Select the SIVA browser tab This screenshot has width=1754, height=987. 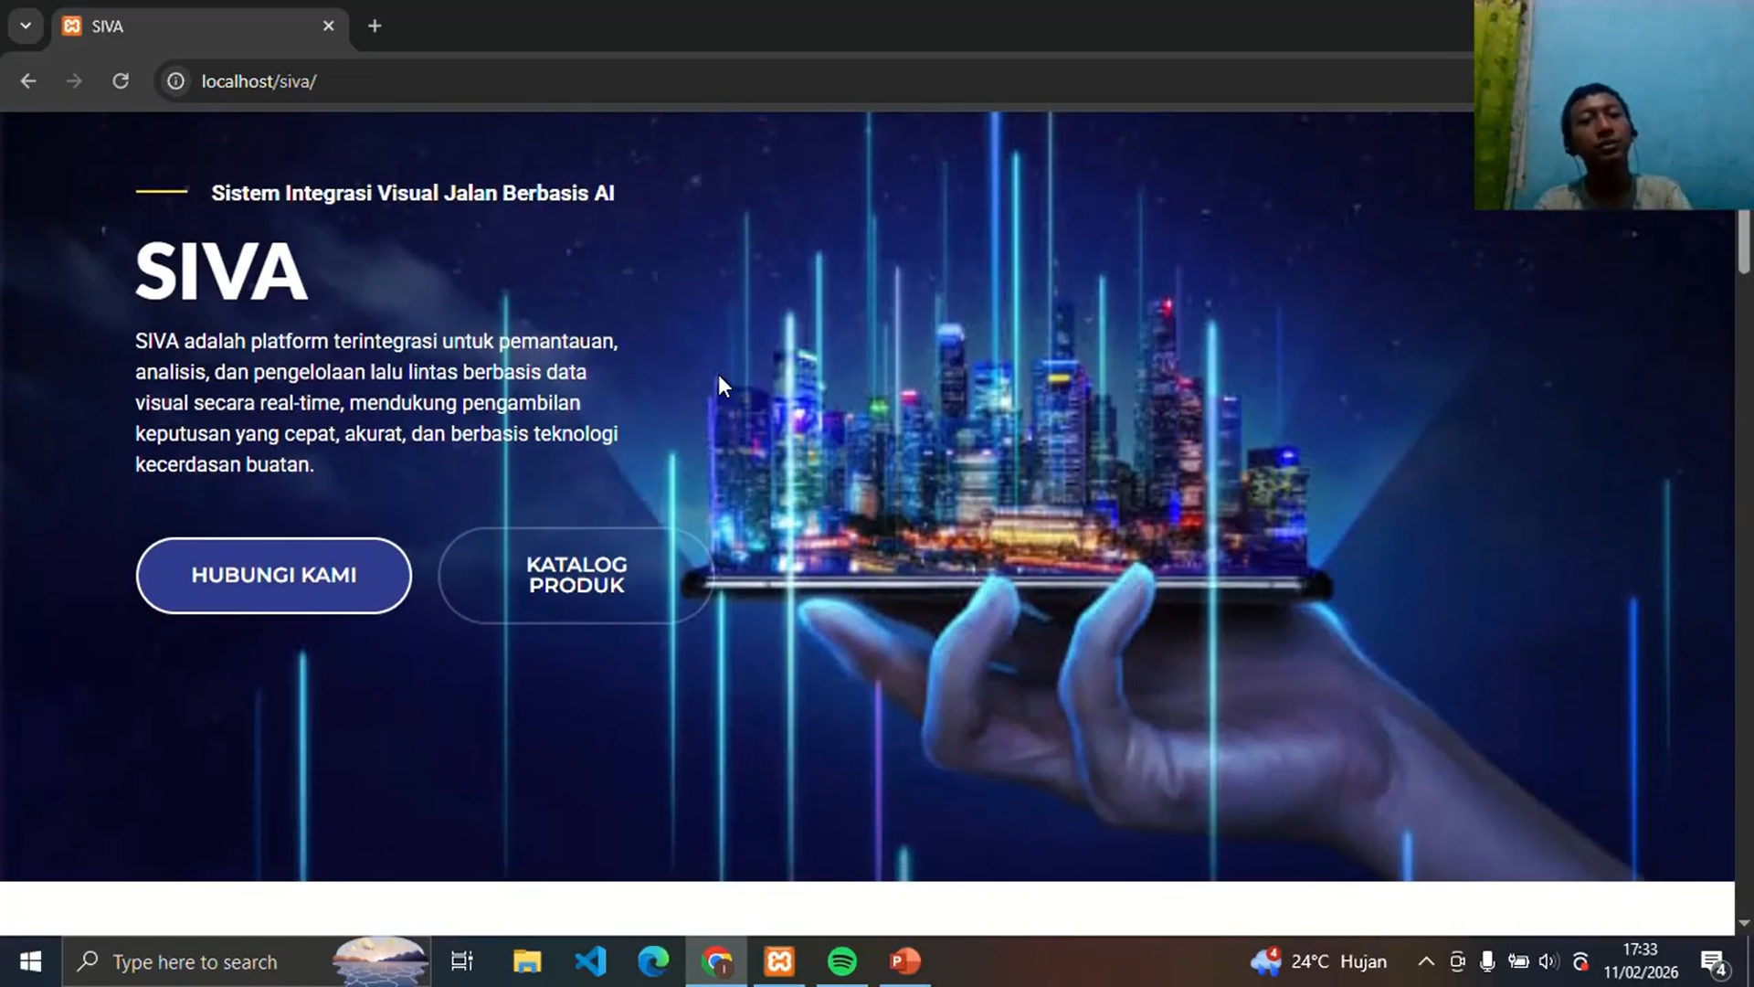click(183, 27)
